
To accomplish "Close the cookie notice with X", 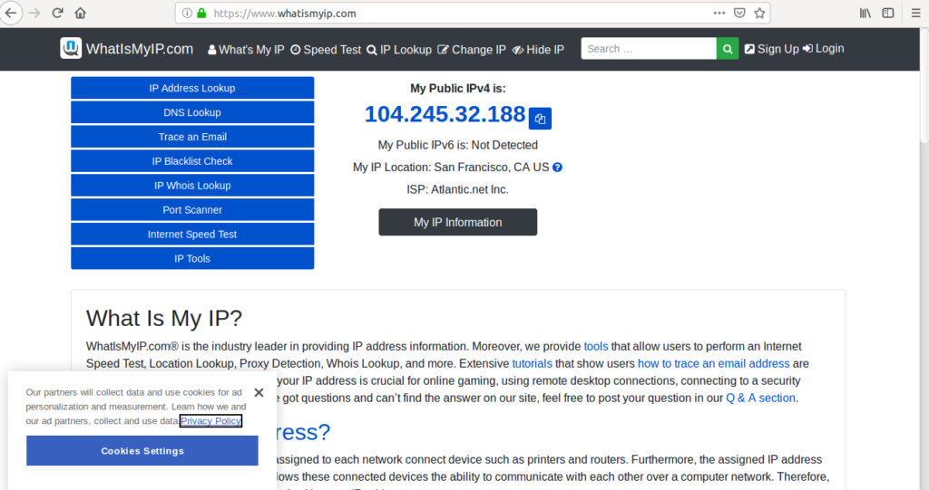I will coord(259,392).
